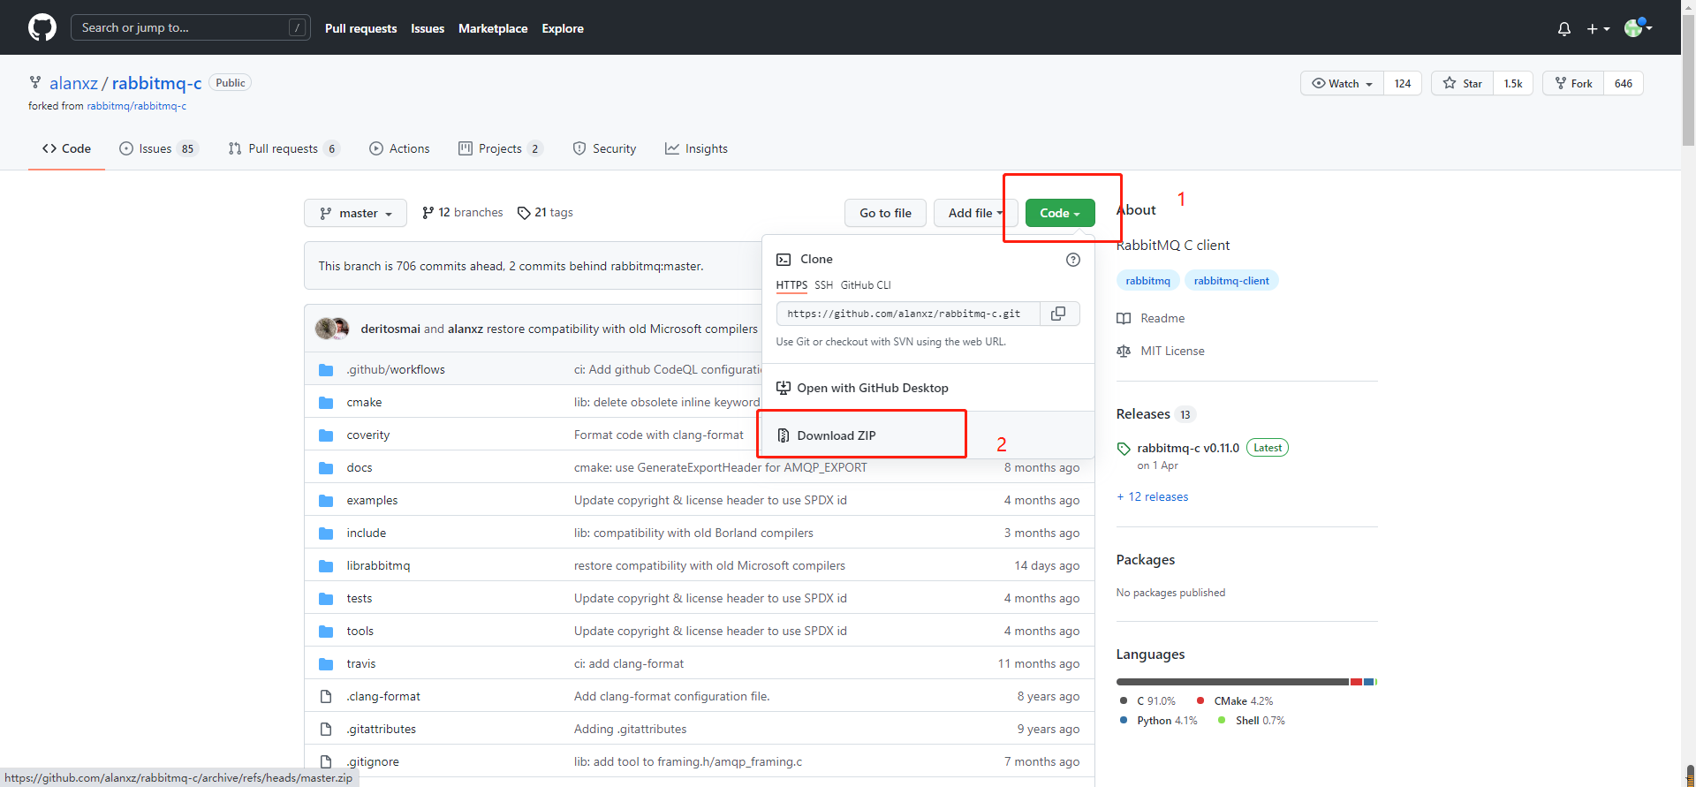The image size is (1696, 787).
Task: Click the fork icon beside the repo name
Action: (35, 82)
